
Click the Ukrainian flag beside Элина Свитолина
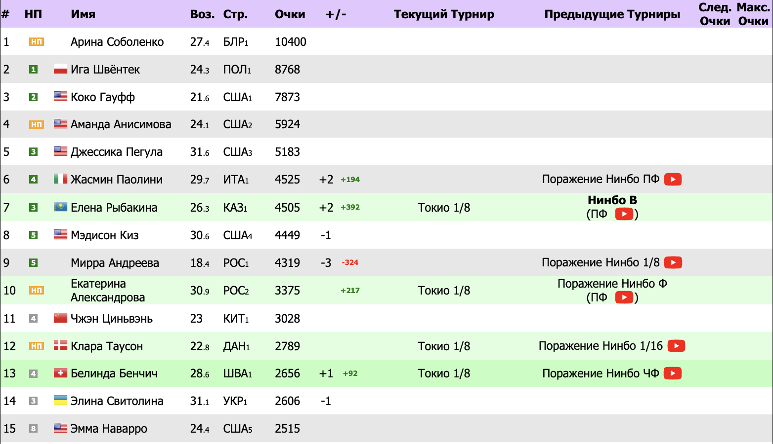[60, 401]
